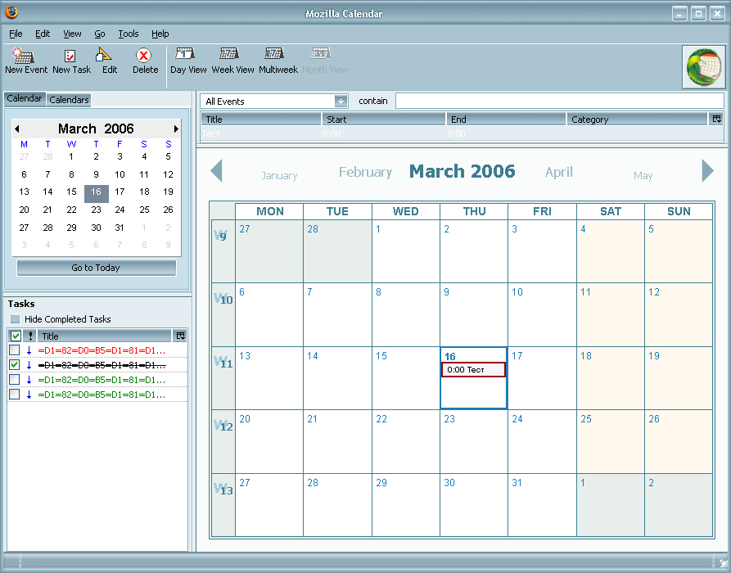Switch to Week View
Viewport: 731px width, 573px height.
[x=232, y=61]
